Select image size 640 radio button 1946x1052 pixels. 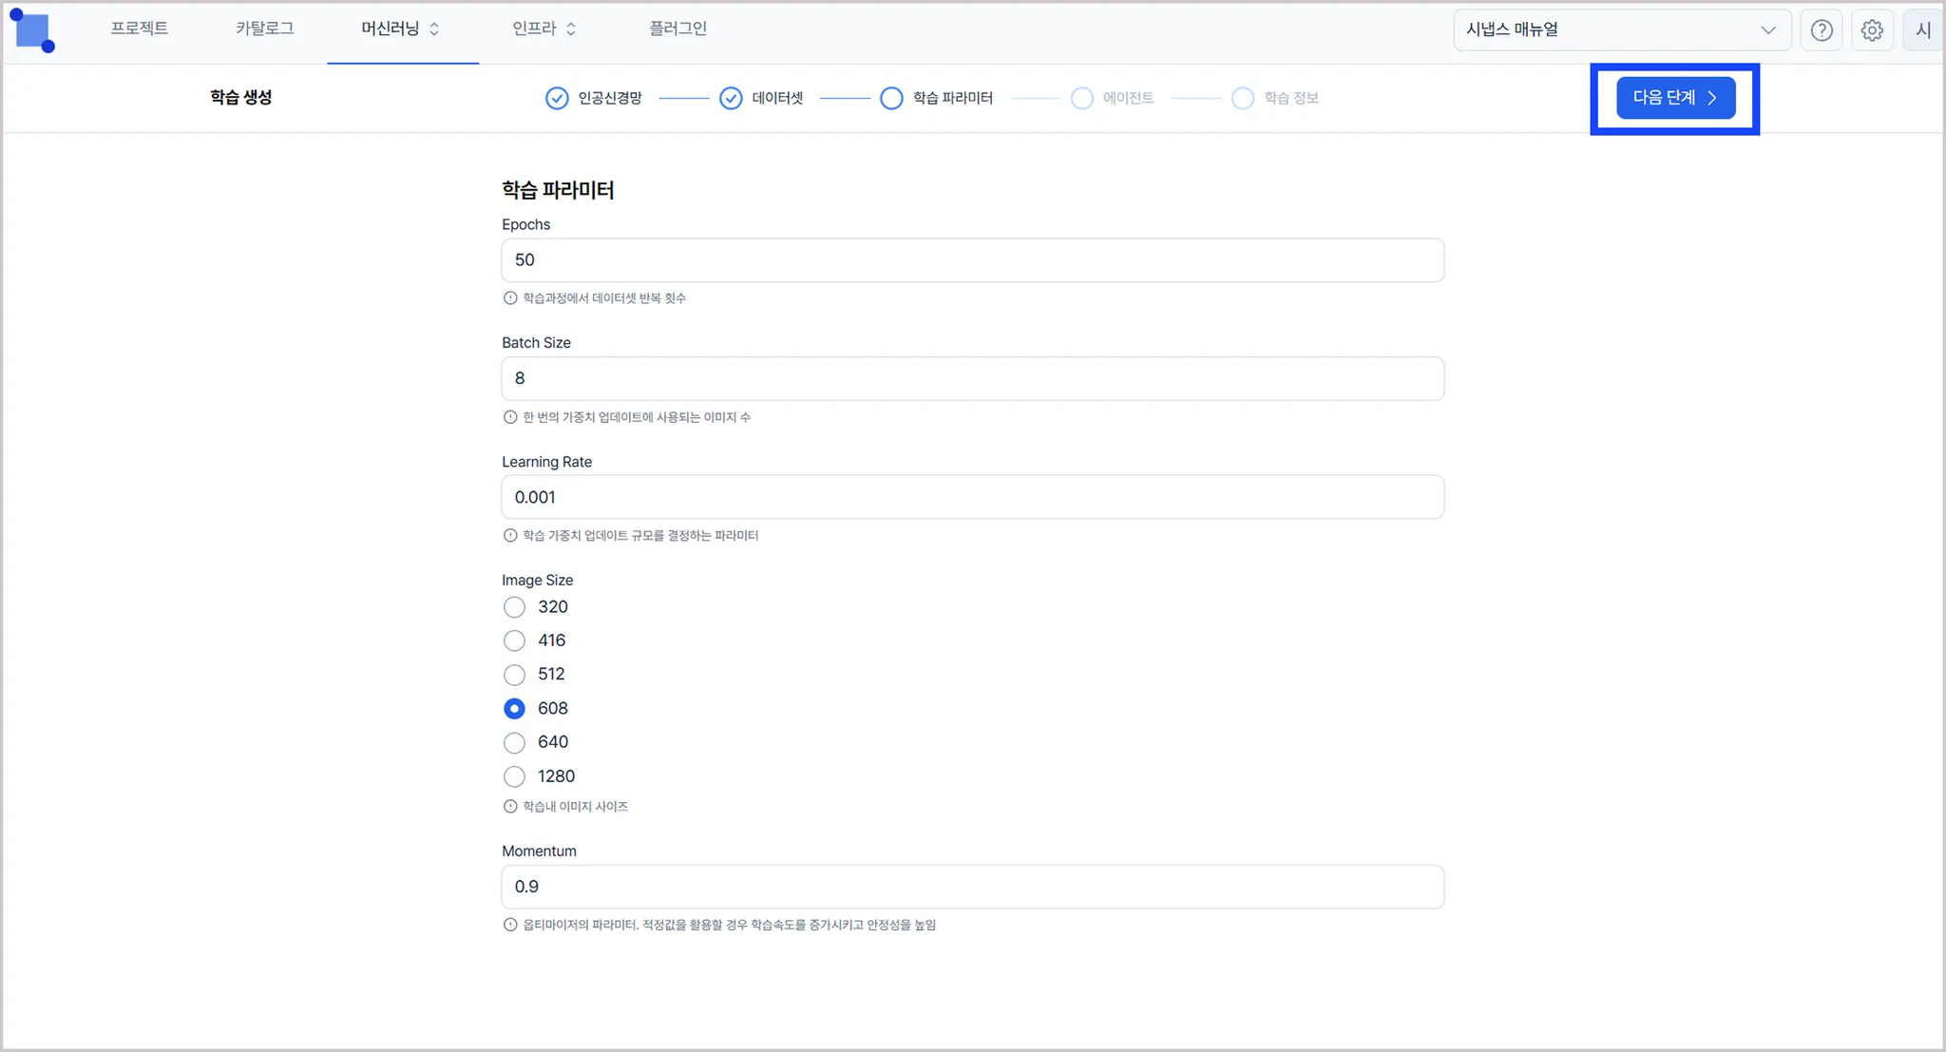coord(514,742)
